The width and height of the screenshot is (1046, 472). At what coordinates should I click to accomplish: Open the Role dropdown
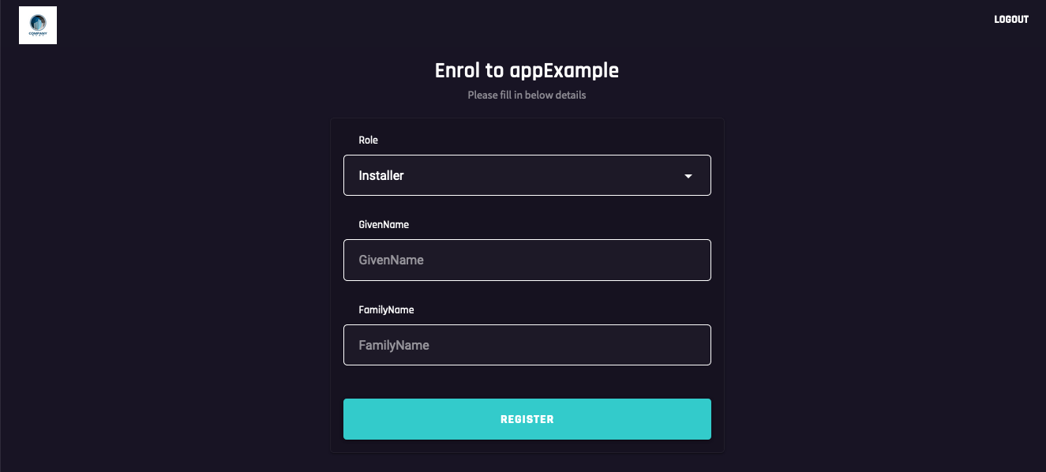527,175
